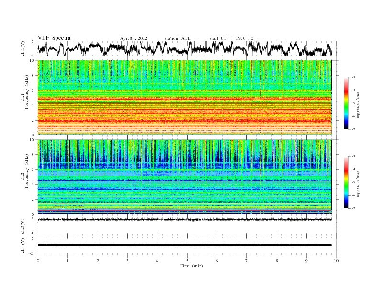
Task: Click the ch.4(V) thick black trace
Action: click(185, 245)
